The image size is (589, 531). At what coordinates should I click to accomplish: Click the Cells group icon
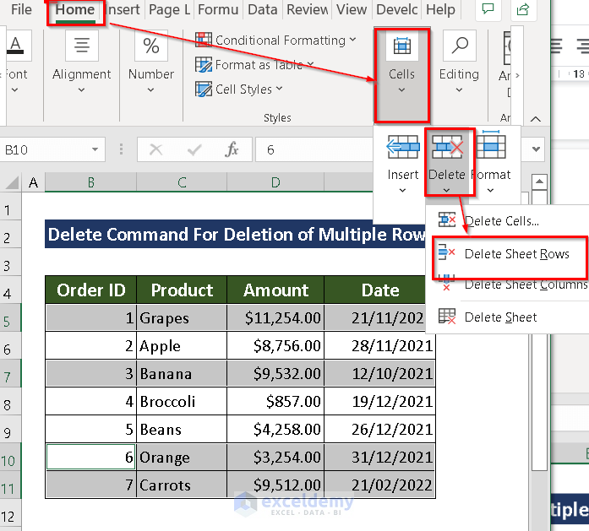(x=401, y=46)
